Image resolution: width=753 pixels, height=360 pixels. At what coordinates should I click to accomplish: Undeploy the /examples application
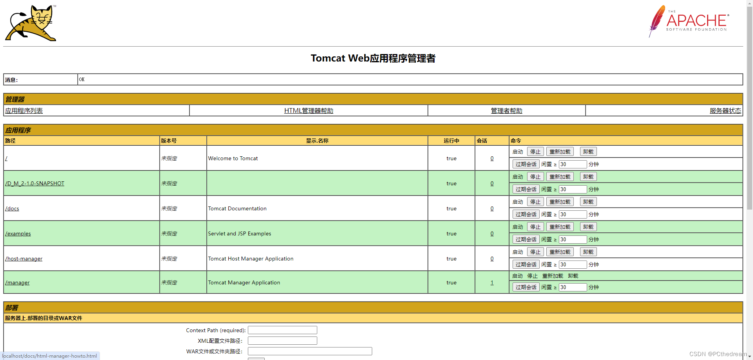click(588, 227)
